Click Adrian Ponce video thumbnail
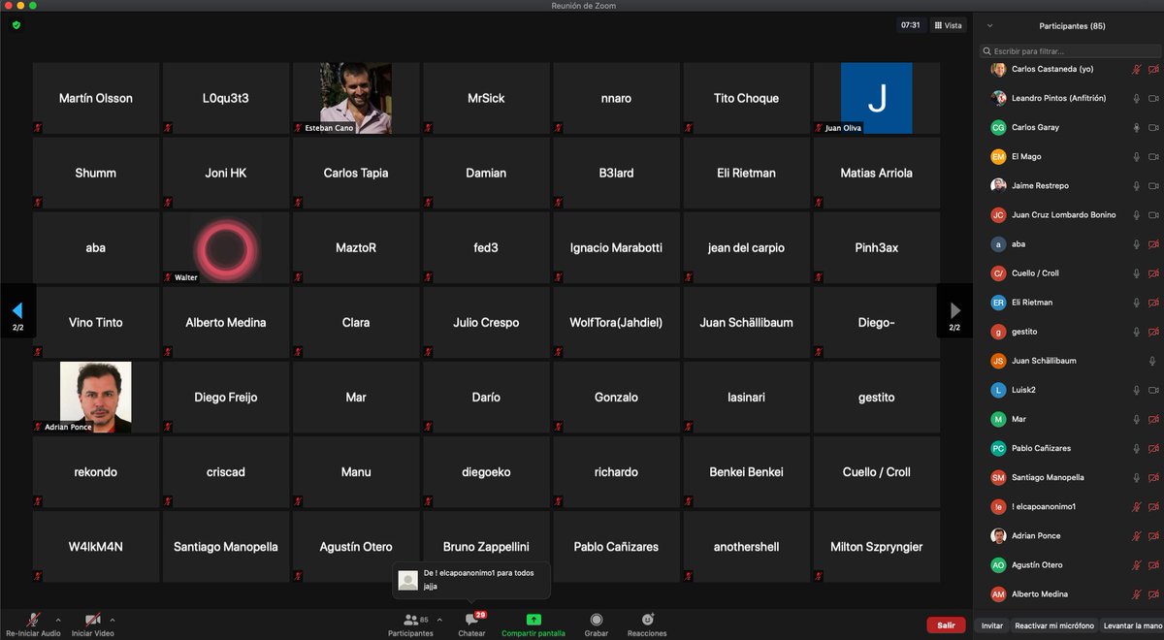1164x640 pixels. tap(96, 397)
